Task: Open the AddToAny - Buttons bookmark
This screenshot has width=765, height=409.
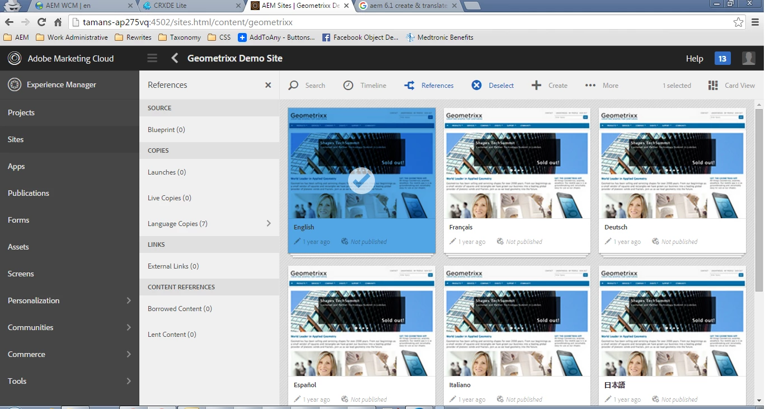Action: tap(276, 37)
